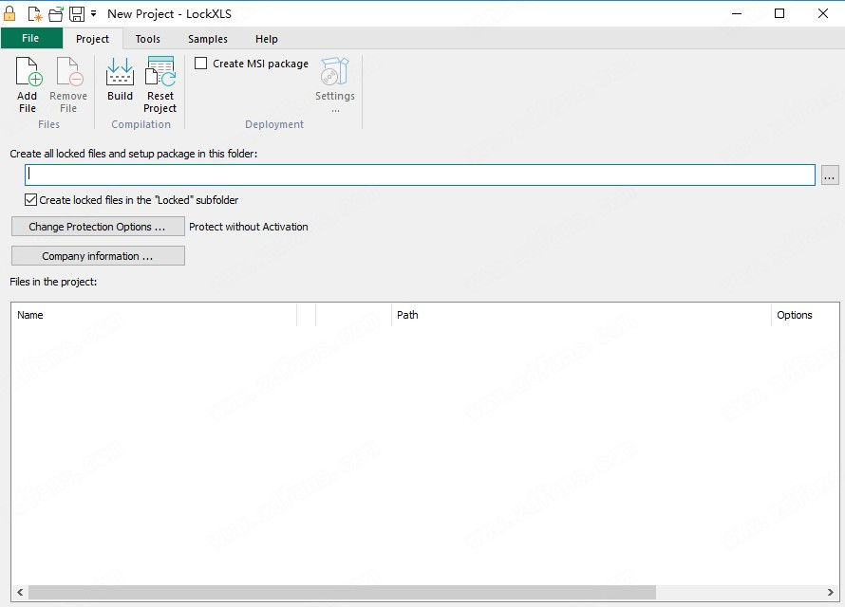Image resolution: width=845 pixels, height=607 pixels.
Task: Click the lock application icon in title bar
Action: pyautogui.click(x=9, y=13)
